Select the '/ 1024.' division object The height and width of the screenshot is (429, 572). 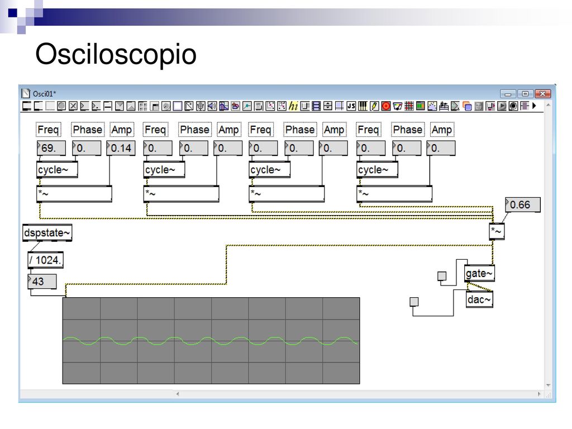[46, 260]
